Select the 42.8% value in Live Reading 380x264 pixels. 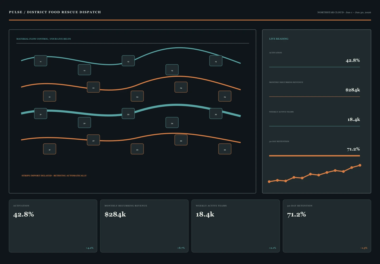(353, 60)
